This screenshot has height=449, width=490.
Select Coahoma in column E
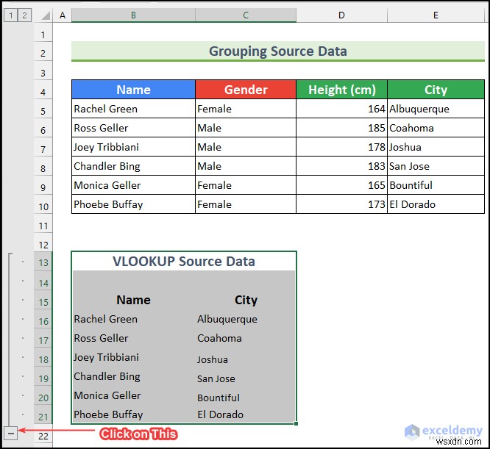(x=436, y=128)
